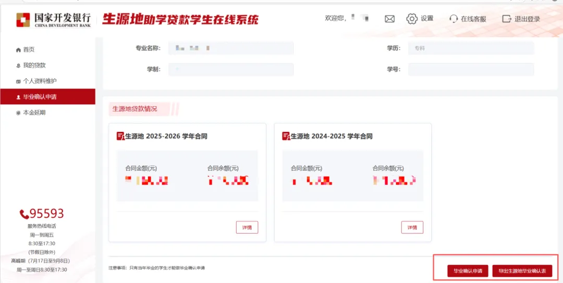Screen dimensions: 563x283
Task: View 详情 for 2025-2026 contract
Action: pos(247,227)
